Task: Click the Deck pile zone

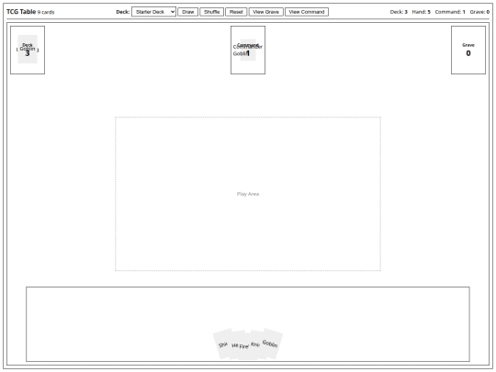Action: [x=28, y=50]
